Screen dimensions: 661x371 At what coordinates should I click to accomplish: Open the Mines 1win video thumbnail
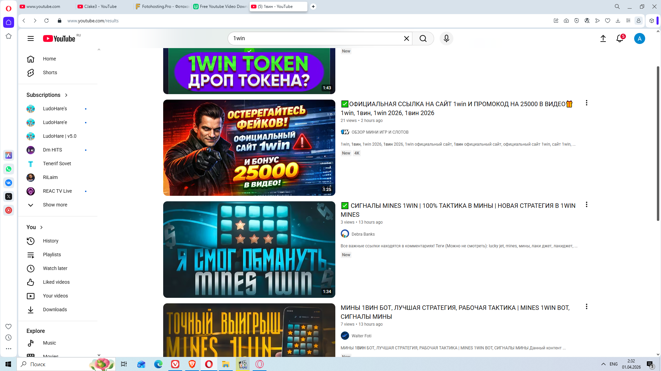pos(249,249)
